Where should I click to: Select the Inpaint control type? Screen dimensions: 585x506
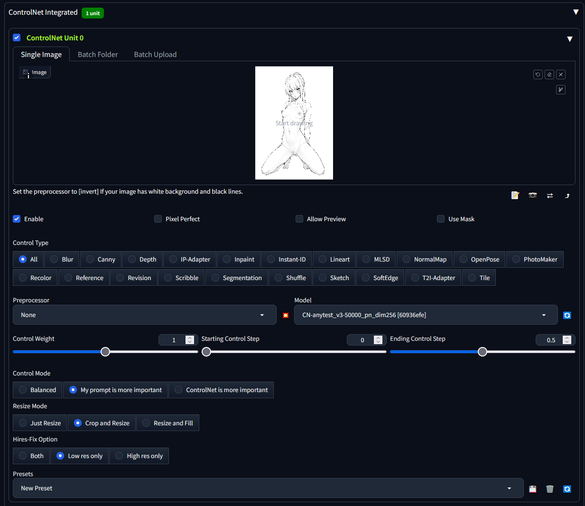[x=238, y=260]
